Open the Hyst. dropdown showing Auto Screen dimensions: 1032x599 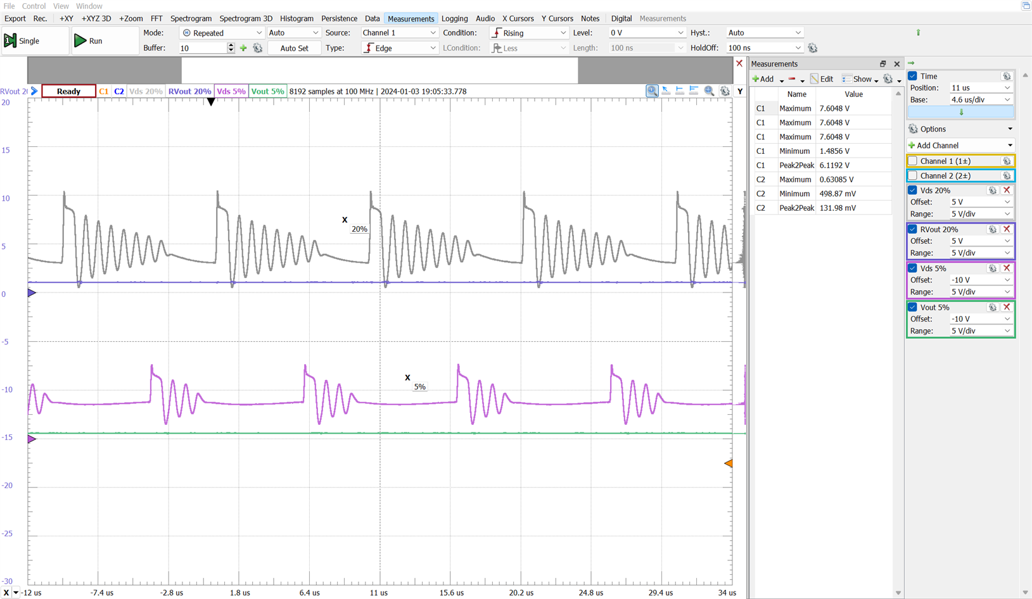pos(764,33)
